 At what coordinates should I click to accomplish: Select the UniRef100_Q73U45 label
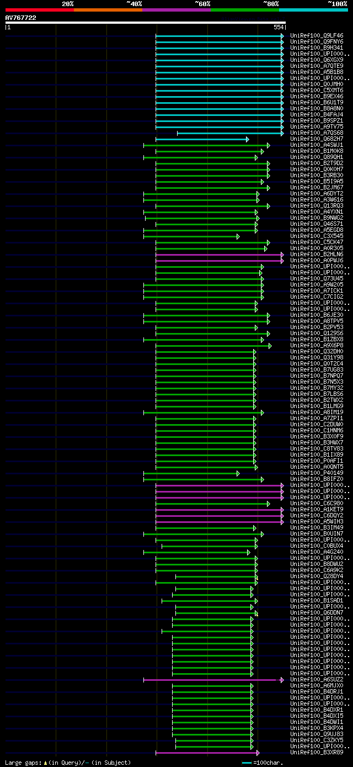click(x=317, y=279)
